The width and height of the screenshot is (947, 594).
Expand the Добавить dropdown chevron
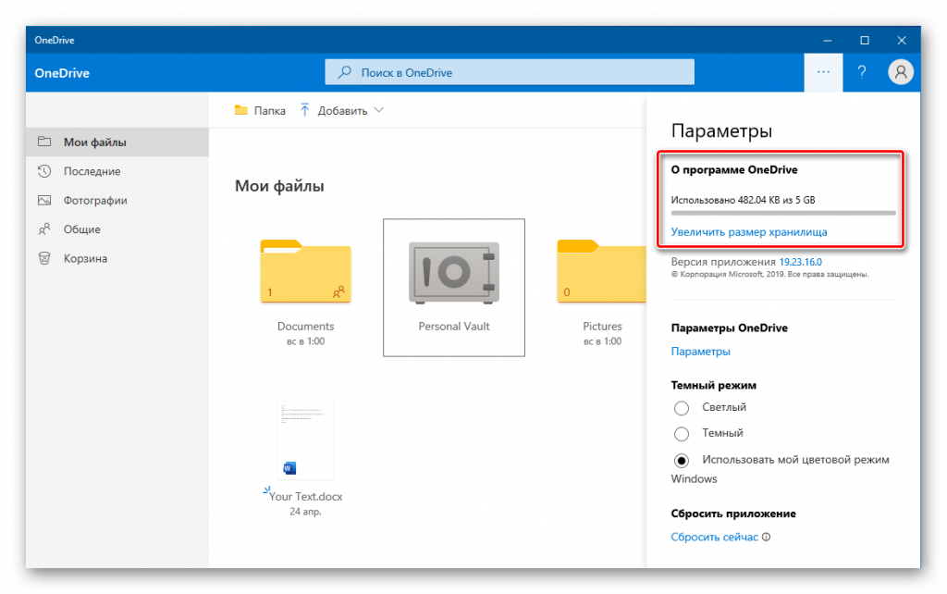pos(378,110)
